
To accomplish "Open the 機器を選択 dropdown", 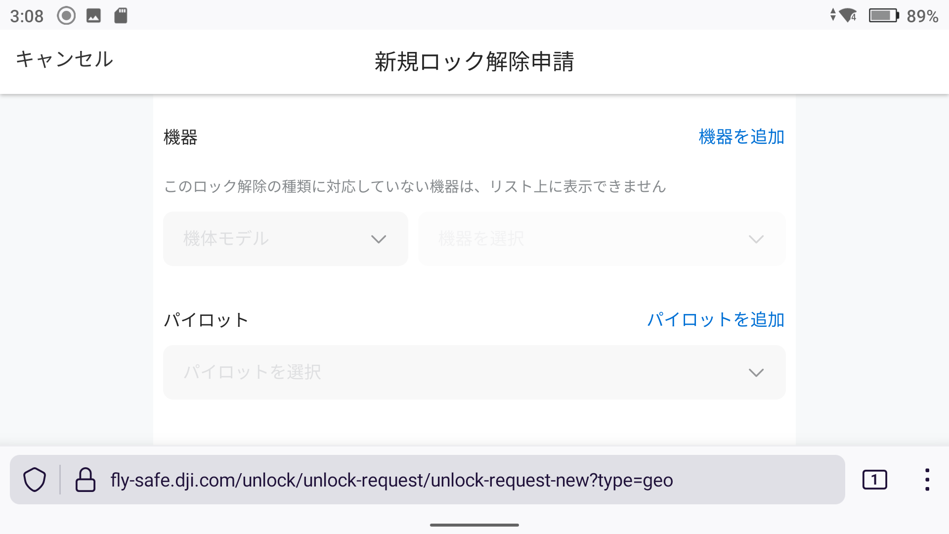I will pos(601,239).
